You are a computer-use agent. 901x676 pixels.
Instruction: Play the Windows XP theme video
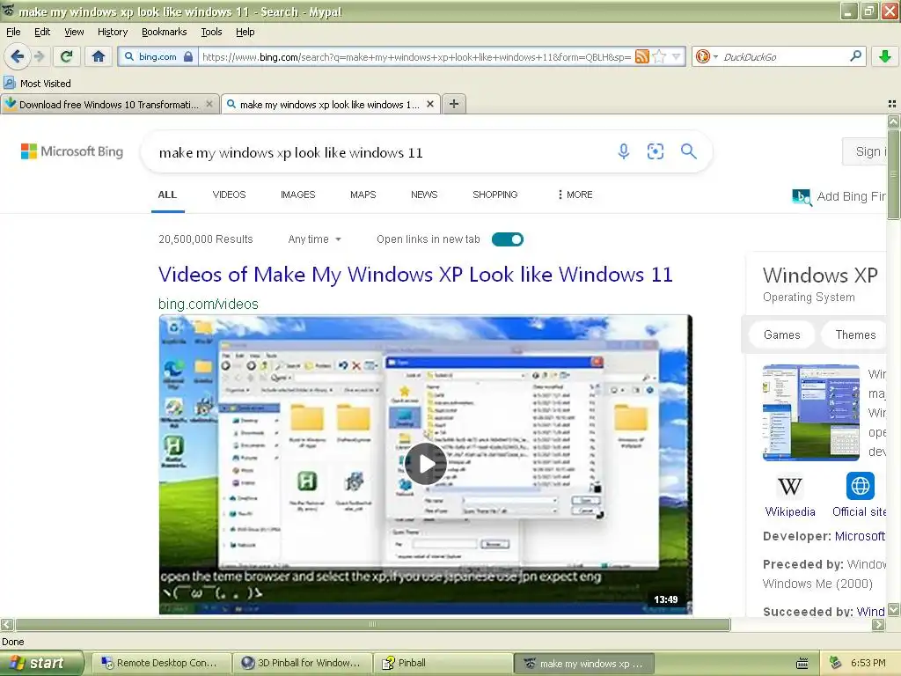pos(425,464)
